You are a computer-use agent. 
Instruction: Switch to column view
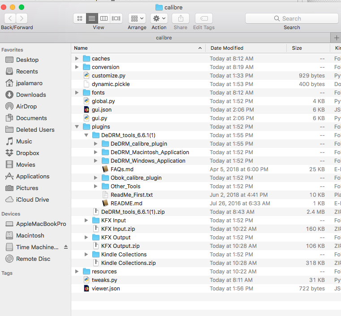104,18
